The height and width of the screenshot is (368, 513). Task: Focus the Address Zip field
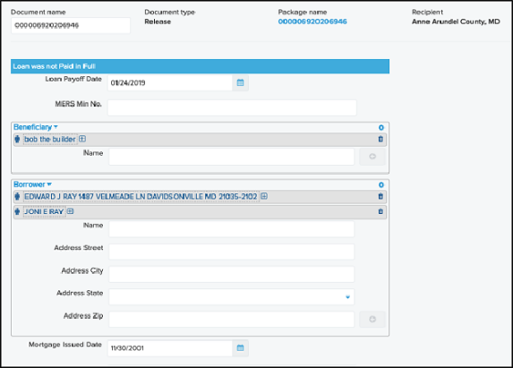pos(231,320)
